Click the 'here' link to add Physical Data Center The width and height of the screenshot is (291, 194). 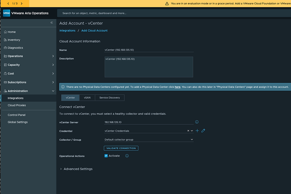[178, 87]
